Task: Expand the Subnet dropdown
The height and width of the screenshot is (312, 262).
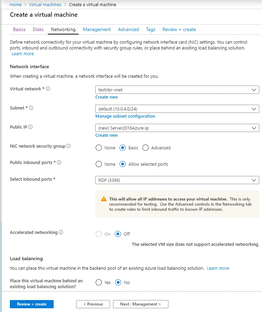Action: (x=177, y=109)
